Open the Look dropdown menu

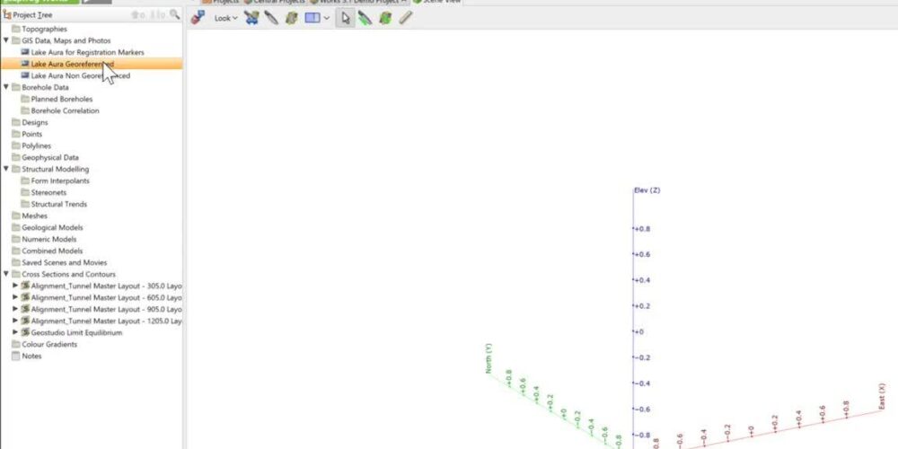(x=225, y=18)
